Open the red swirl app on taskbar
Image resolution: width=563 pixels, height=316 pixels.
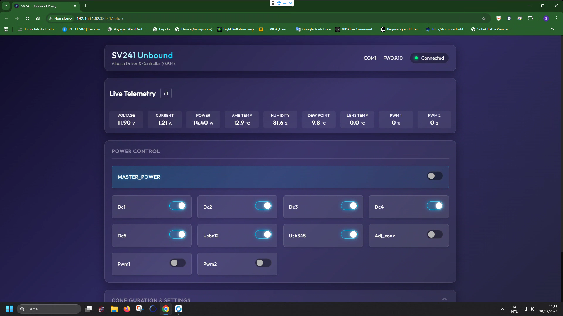pos(101,309)
